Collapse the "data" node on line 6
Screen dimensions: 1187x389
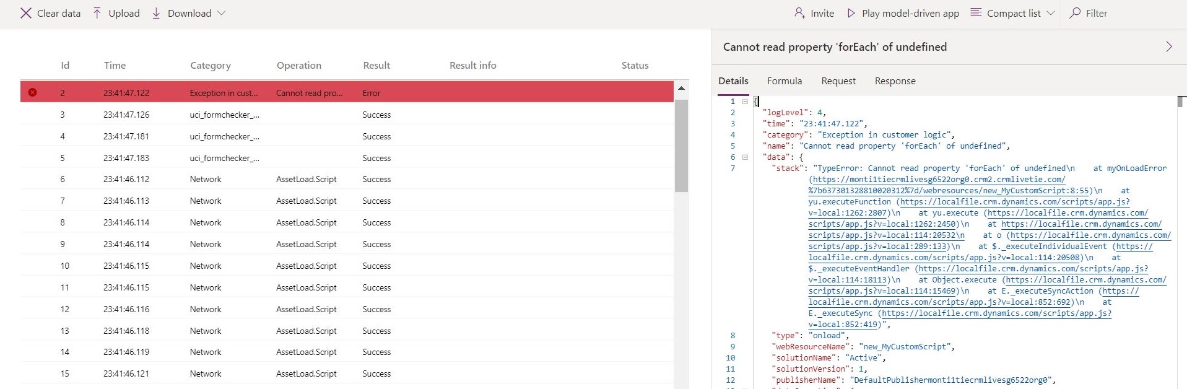click(745, 157)
